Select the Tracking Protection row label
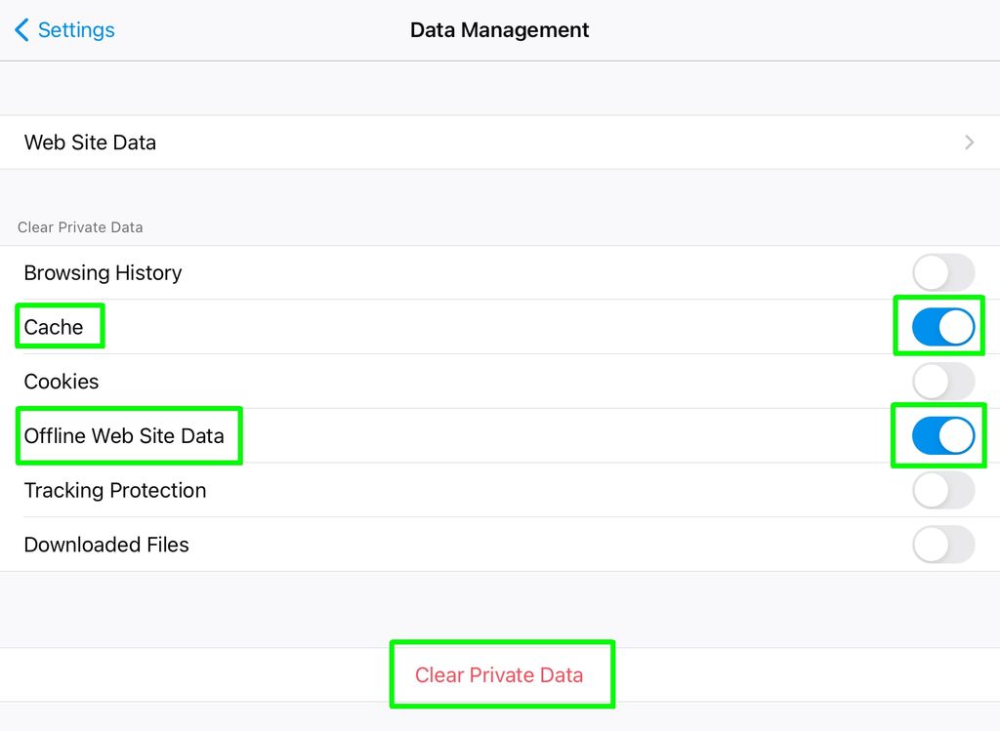The image size is (1000, 731). [115, 490]
